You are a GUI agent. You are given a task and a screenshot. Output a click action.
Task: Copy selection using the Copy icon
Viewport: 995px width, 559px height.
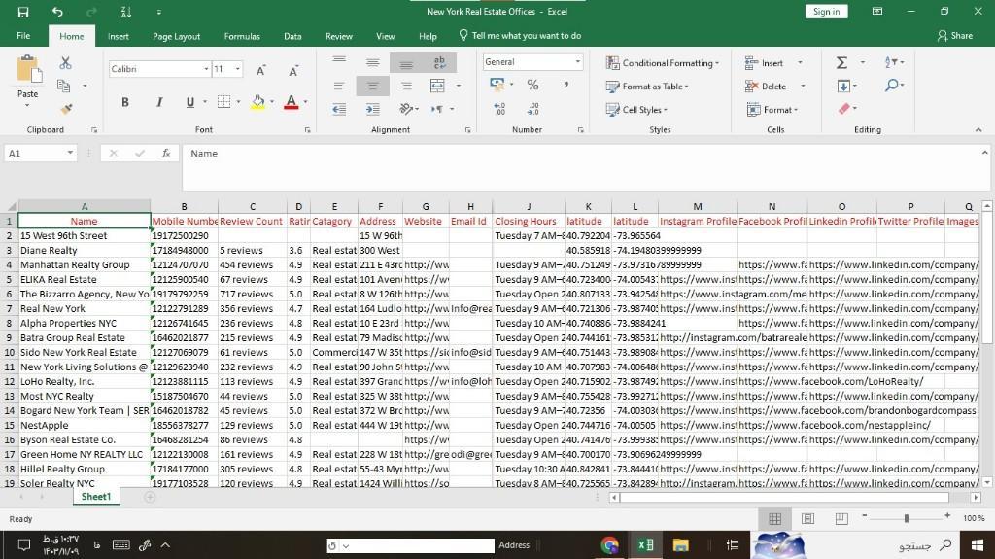[63, 86]
